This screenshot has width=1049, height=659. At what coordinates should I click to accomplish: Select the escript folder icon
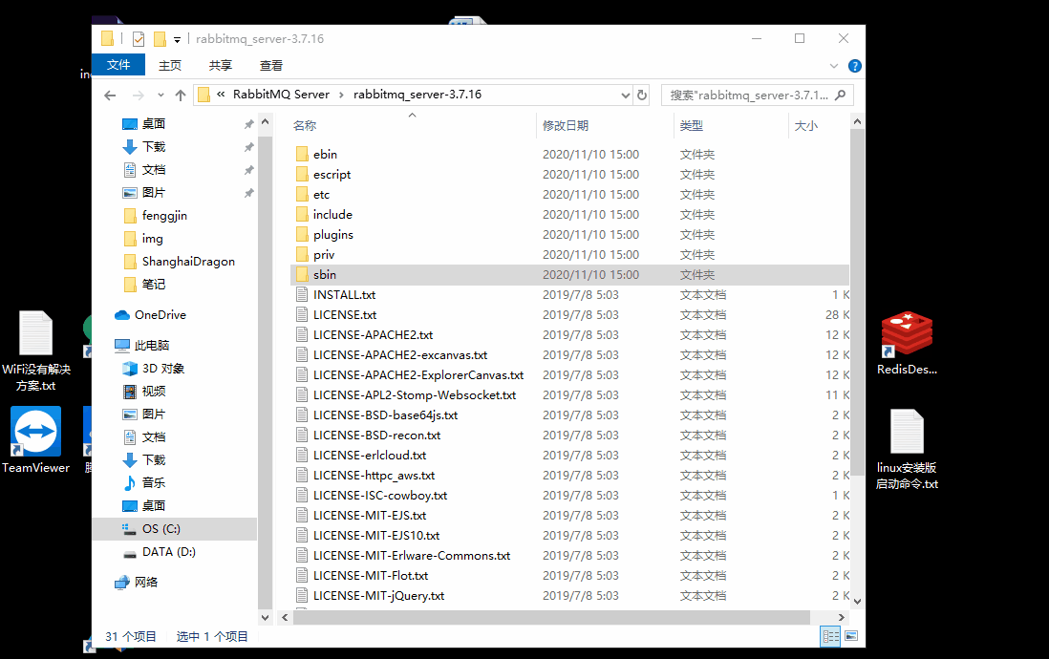[x=302, y=174]
